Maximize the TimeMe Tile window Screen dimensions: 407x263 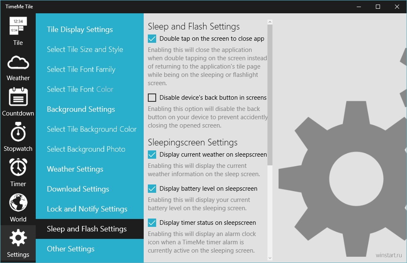[378, 7]
